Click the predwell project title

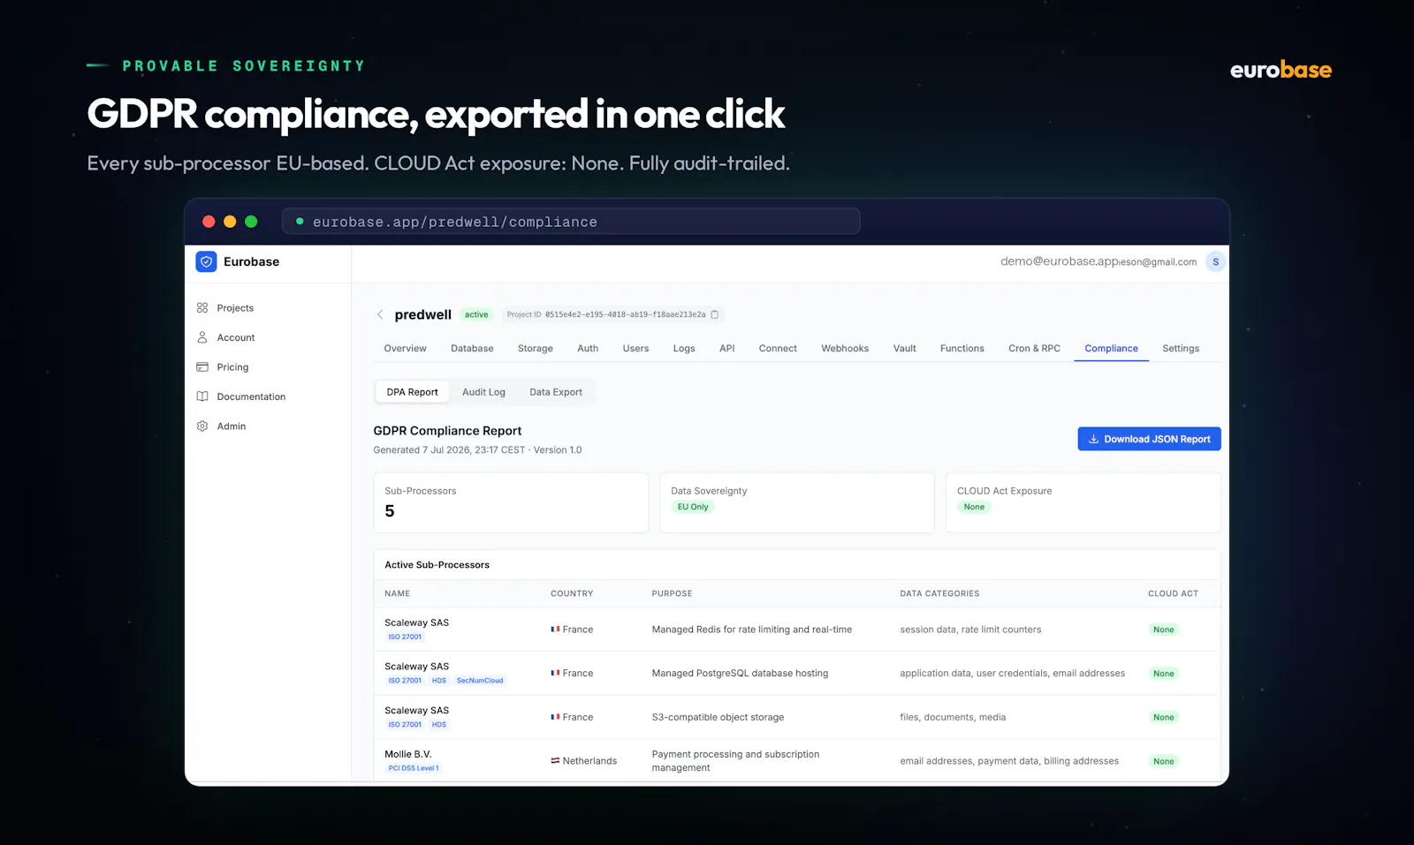pos(422,314)
